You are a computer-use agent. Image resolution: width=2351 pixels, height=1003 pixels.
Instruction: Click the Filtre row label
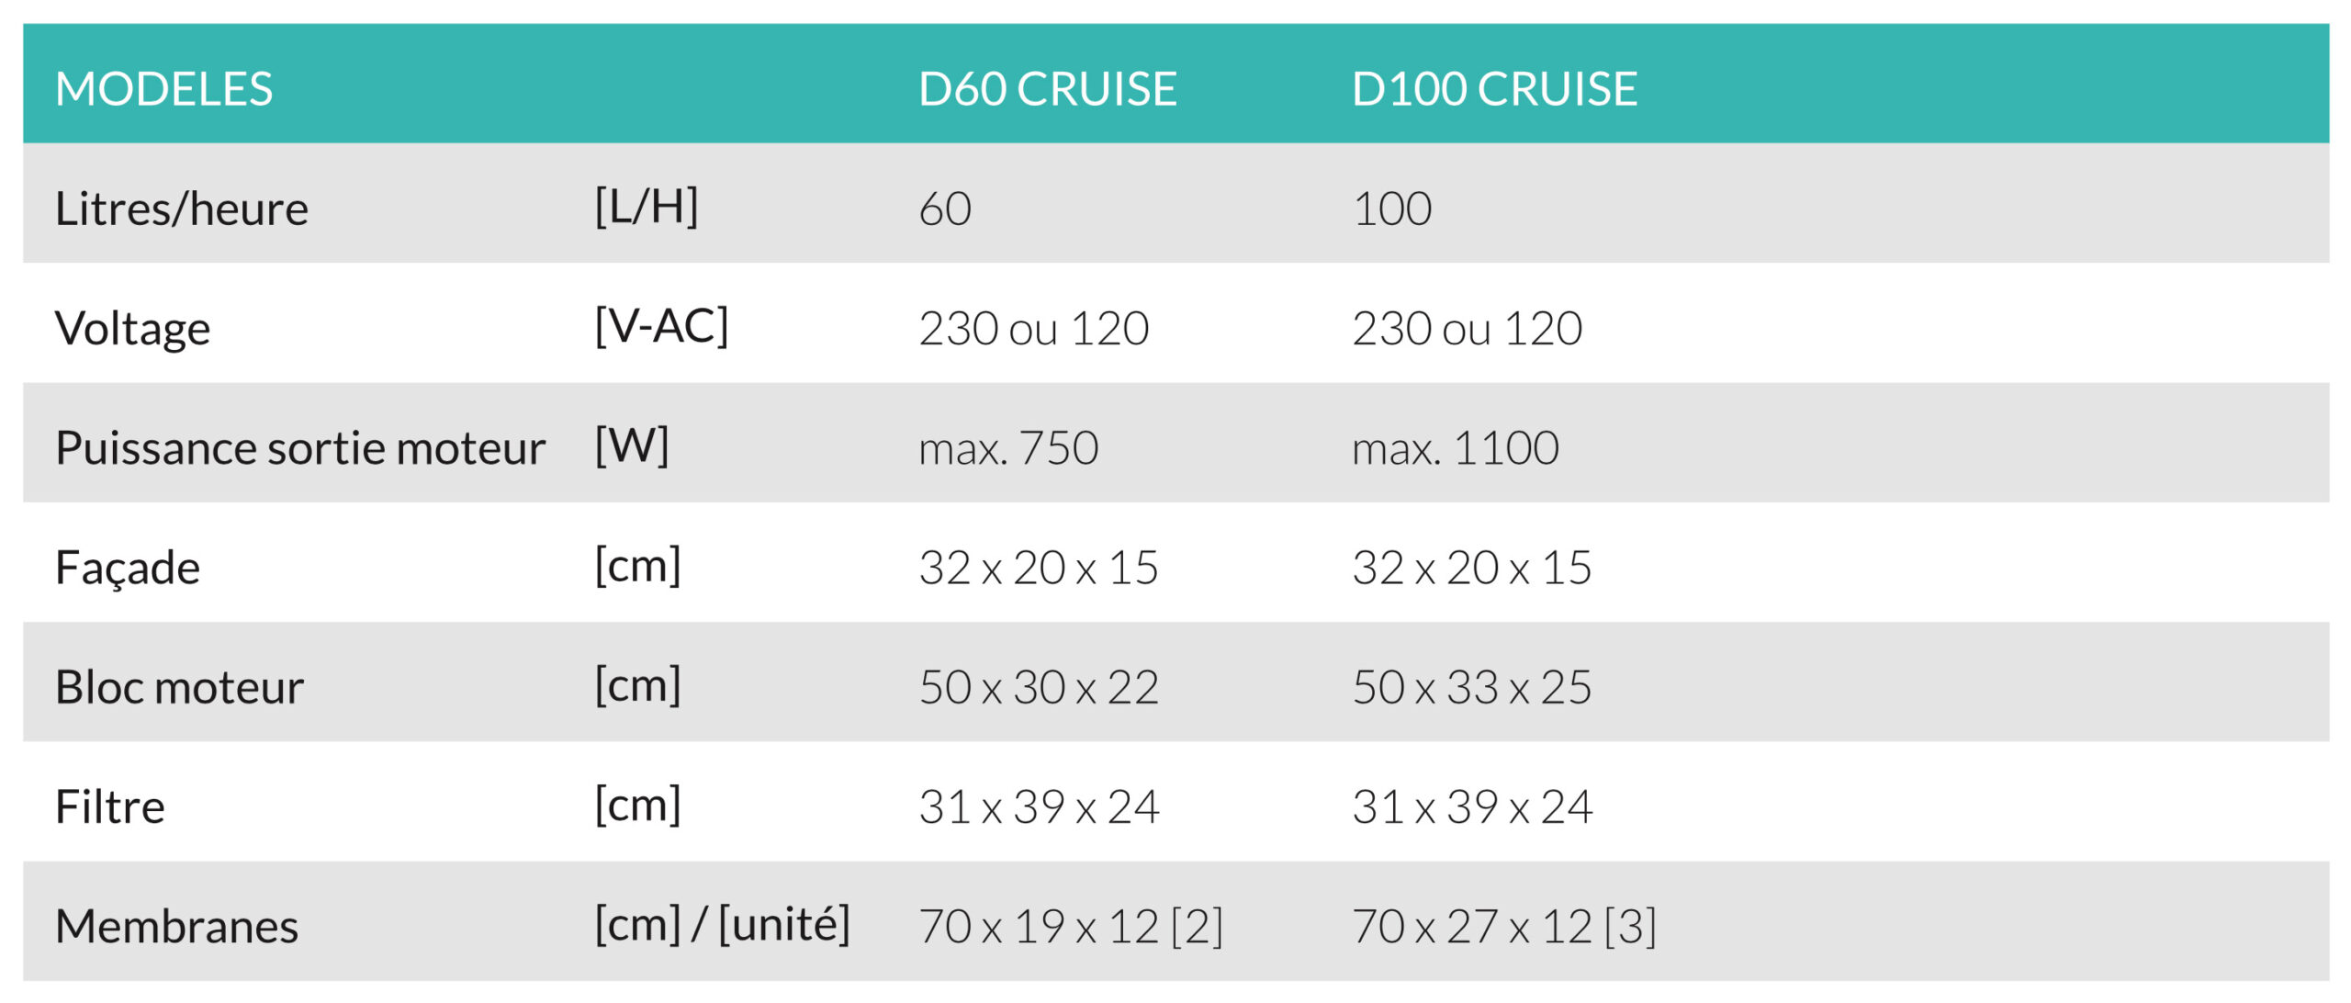[x=109, y=806]
